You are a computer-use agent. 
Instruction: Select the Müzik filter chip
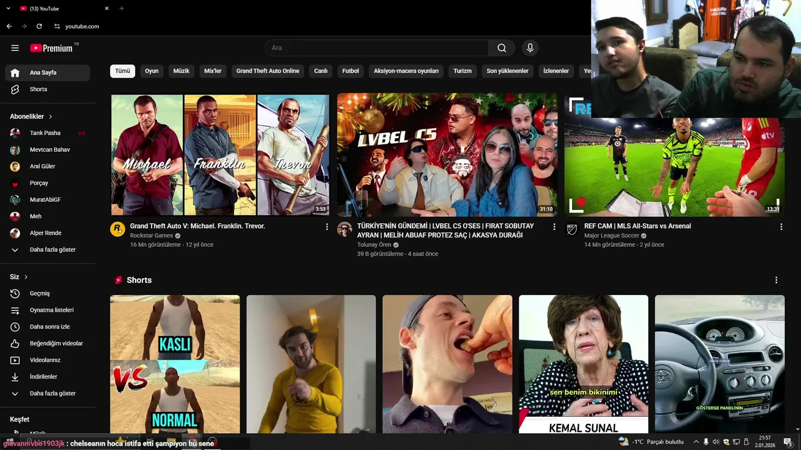click(181, 71)
